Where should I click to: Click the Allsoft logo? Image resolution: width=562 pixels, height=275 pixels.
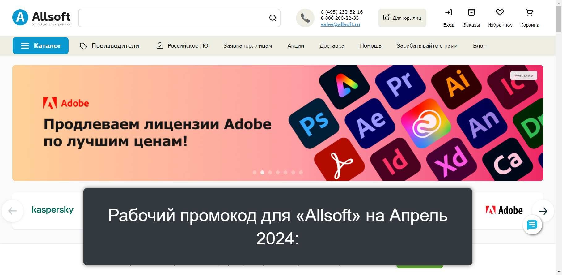41,18
